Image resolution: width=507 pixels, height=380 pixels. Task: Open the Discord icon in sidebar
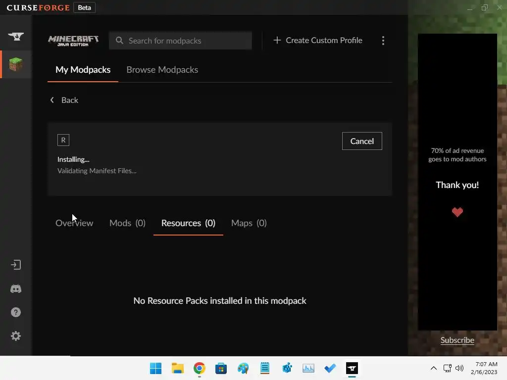pos(16,288)
